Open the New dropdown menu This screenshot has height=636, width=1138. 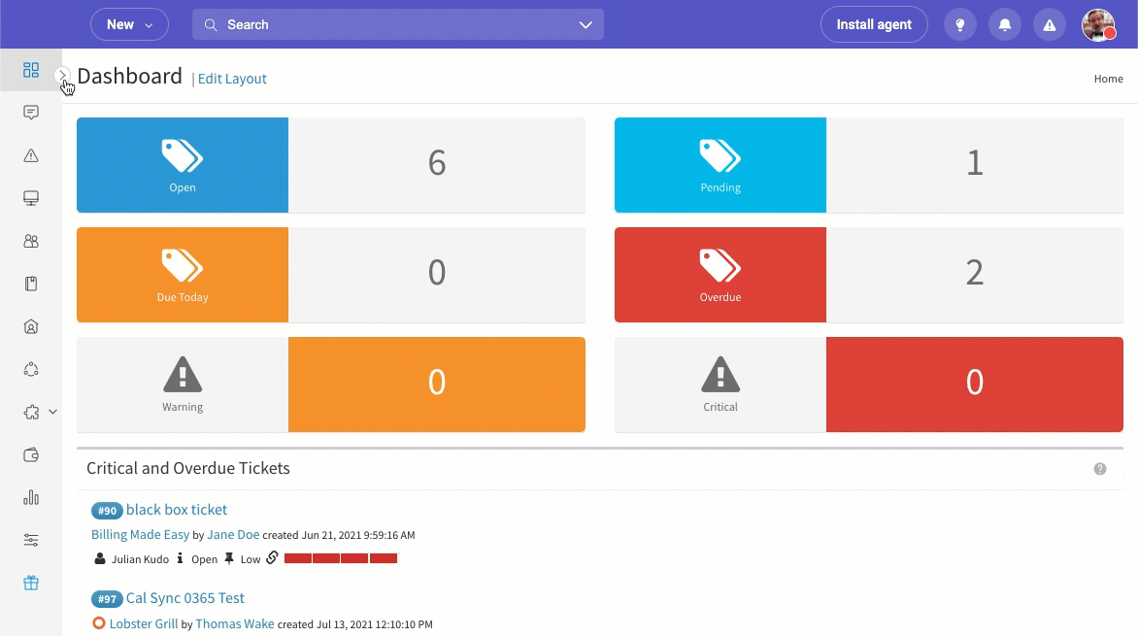(x=129, y=24)
